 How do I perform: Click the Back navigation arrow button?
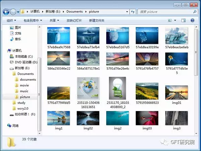[6, 12]
